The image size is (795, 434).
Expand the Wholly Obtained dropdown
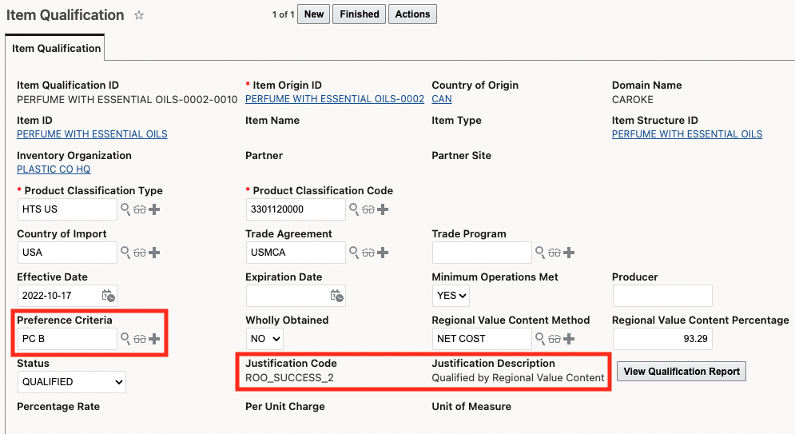point(264,339)
